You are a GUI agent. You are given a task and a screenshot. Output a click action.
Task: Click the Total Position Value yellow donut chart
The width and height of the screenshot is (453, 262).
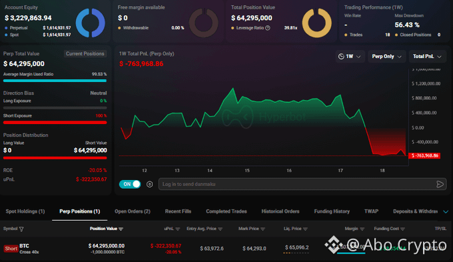click(316, 23)
